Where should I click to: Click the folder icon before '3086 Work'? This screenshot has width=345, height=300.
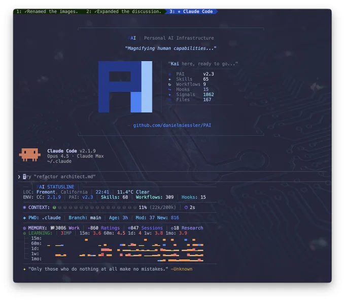click(52, 228)
